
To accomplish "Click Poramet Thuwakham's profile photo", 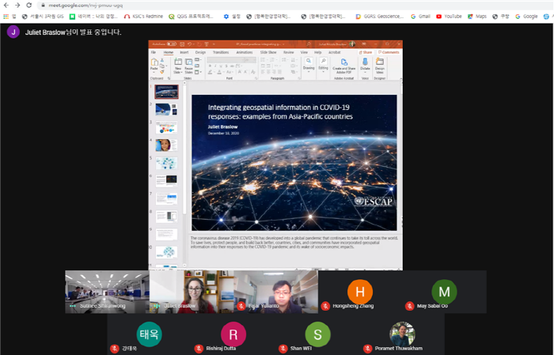I will click(402, 334).
